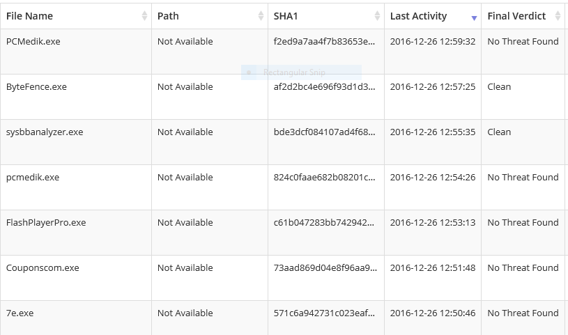Image resolution: width=568 pixels, height=335 pixels.
Task: Toggle Last Activity descending sort arrow
Action: tap(474, 17)
